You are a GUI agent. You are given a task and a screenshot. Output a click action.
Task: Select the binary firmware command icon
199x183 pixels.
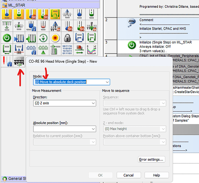click(x=67, y=49)
